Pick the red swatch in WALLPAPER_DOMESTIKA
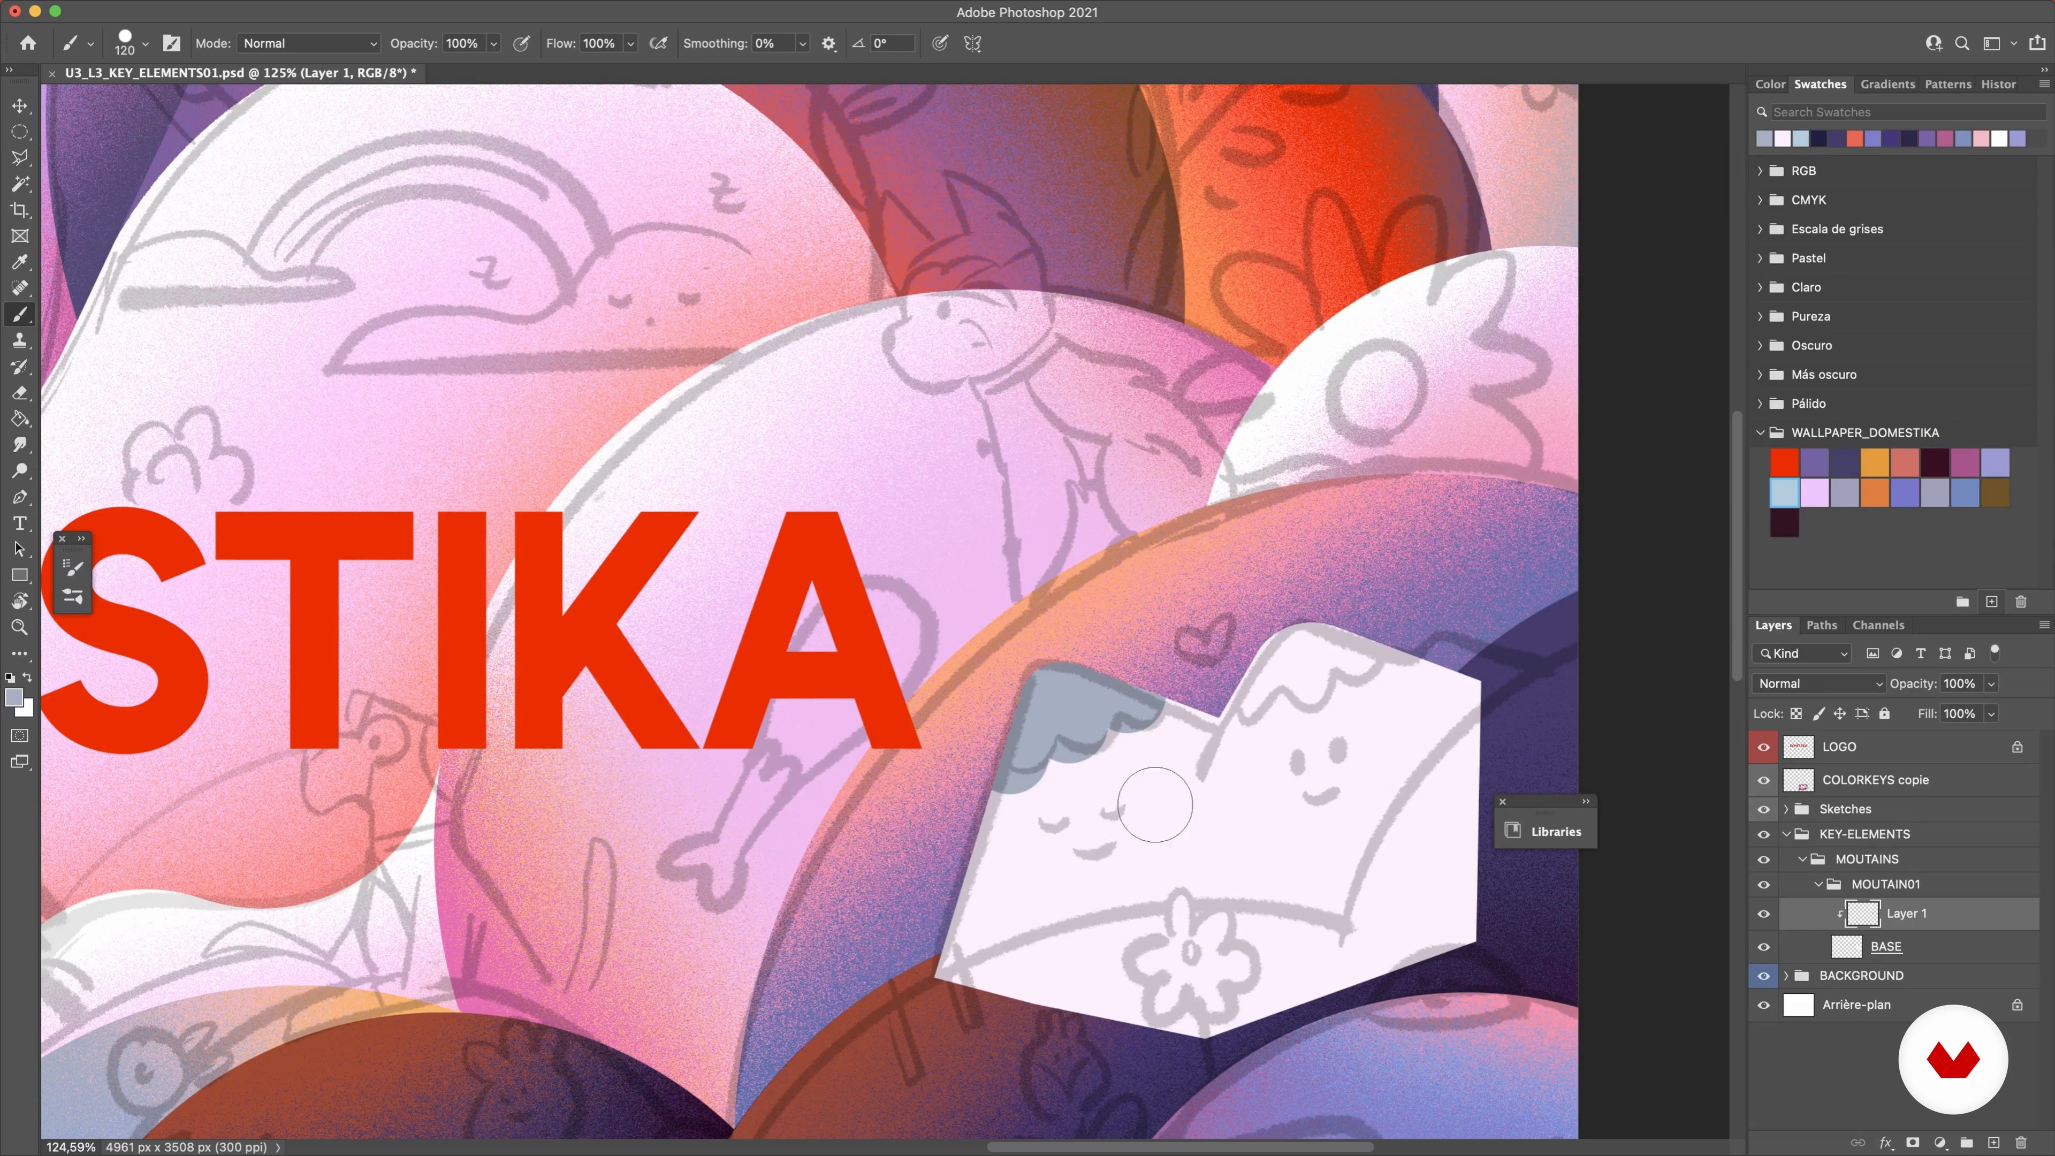 (1784, 462)
